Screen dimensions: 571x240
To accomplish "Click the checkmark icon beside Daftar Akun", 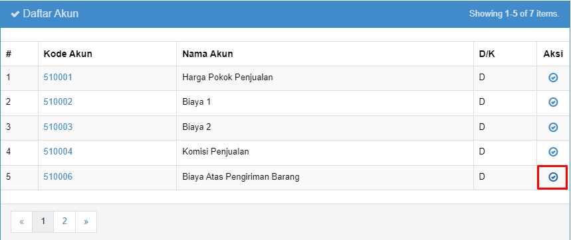I will [x=15, y=14].
